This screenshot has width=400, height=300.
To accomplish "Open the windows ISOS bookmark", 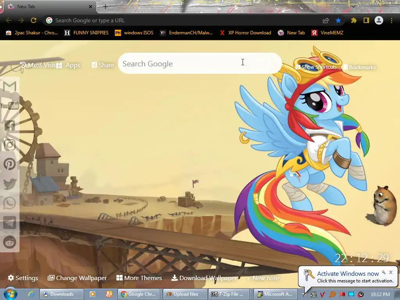I will coord(134,33).
